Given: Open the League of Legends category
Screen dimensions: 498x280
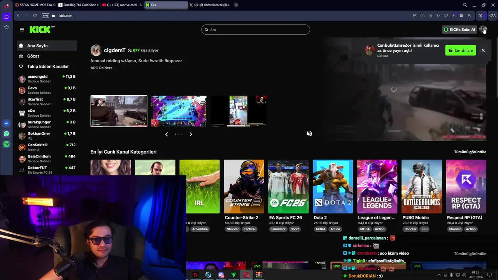Looking at the screenshot, I should click(377, 187).
